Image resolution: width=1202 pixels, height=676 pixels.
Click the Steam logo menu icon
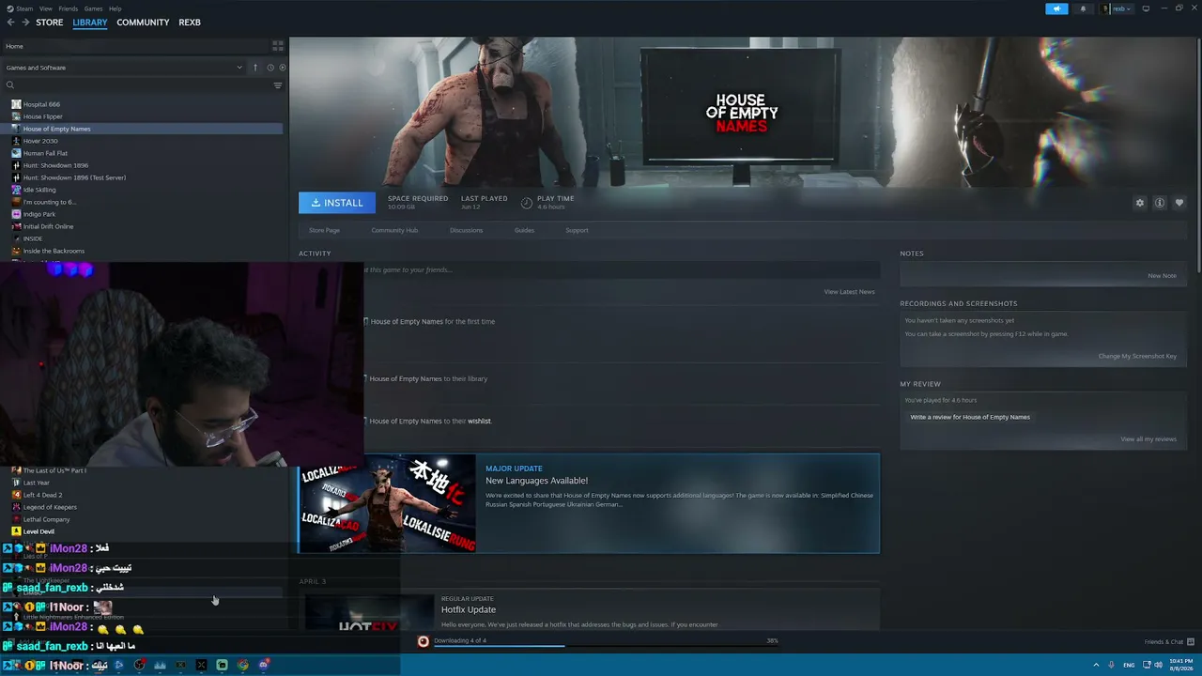[12, 8]
